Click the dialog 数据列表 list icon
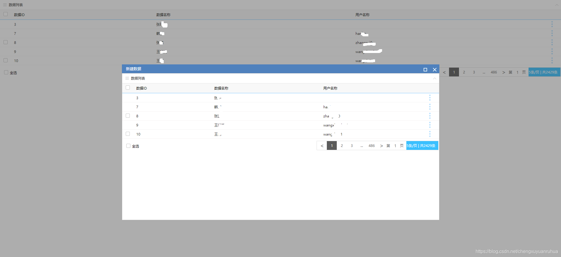Viewport: 561px width, 257px height. 127,78
